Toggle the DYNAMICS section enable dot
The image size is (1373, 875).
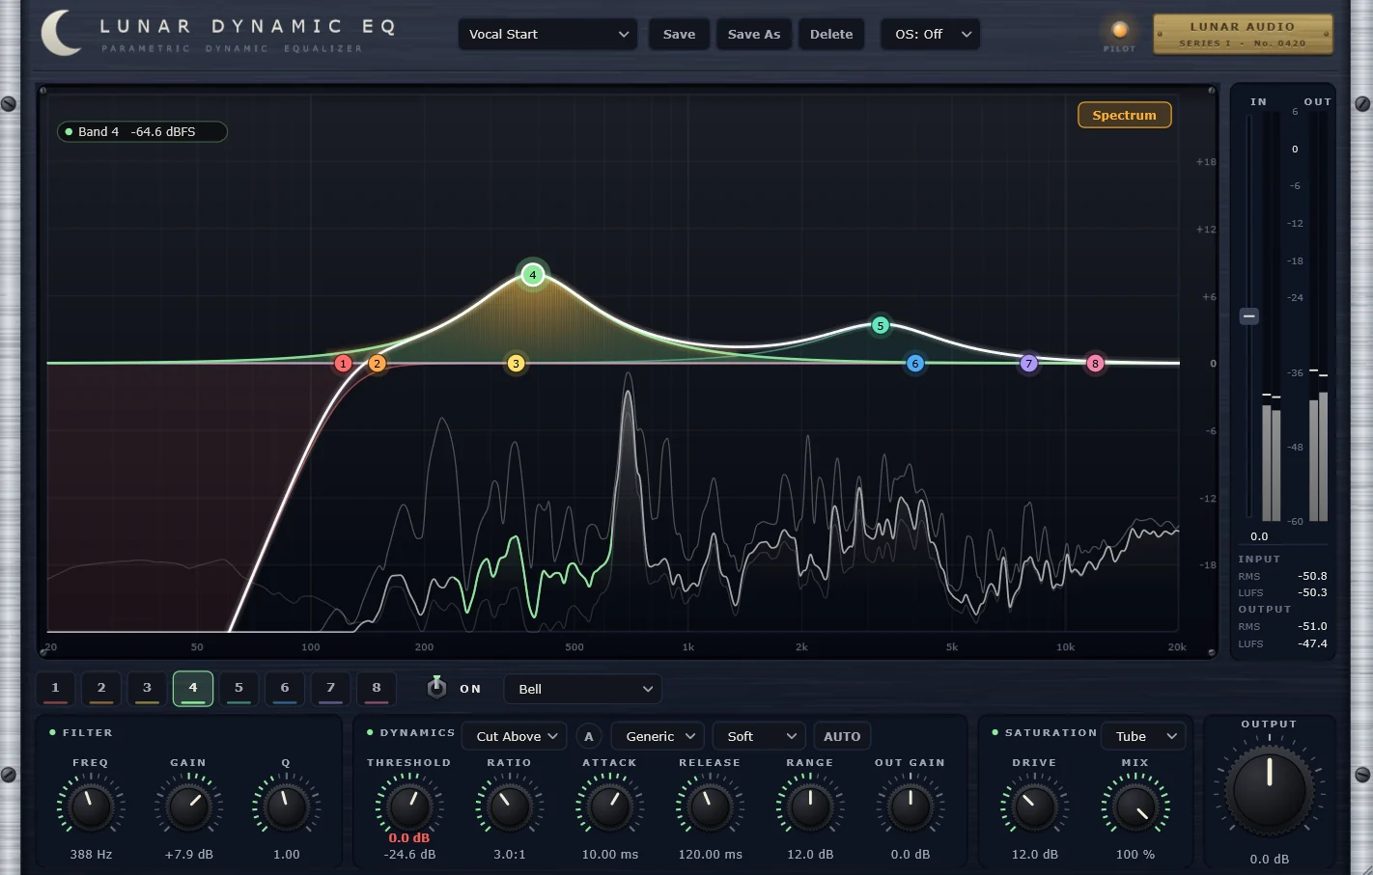pyautogui.click(x=370, y=732)
